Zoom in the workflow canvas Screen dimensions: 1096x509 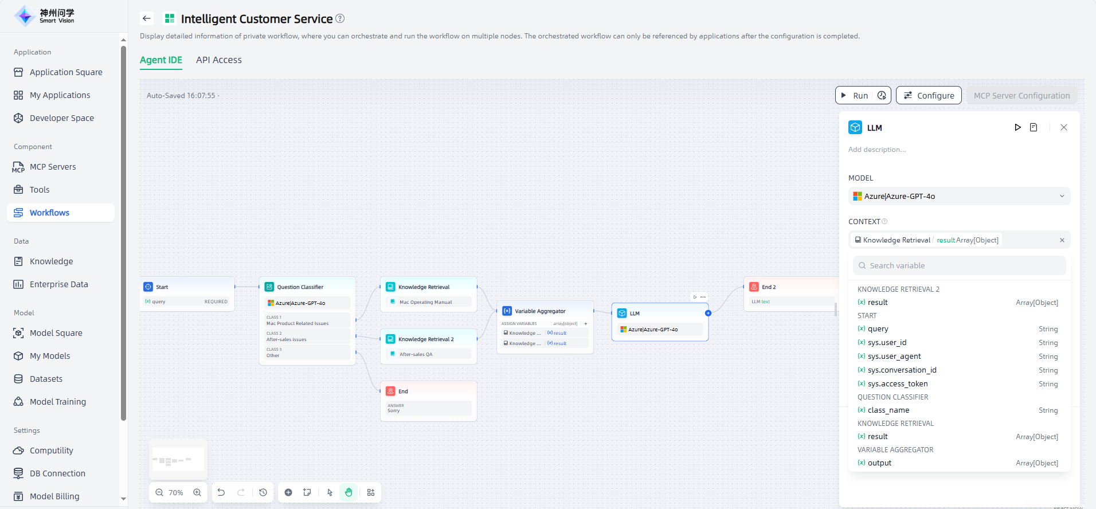pyautogui.click(x=197, y=492)
